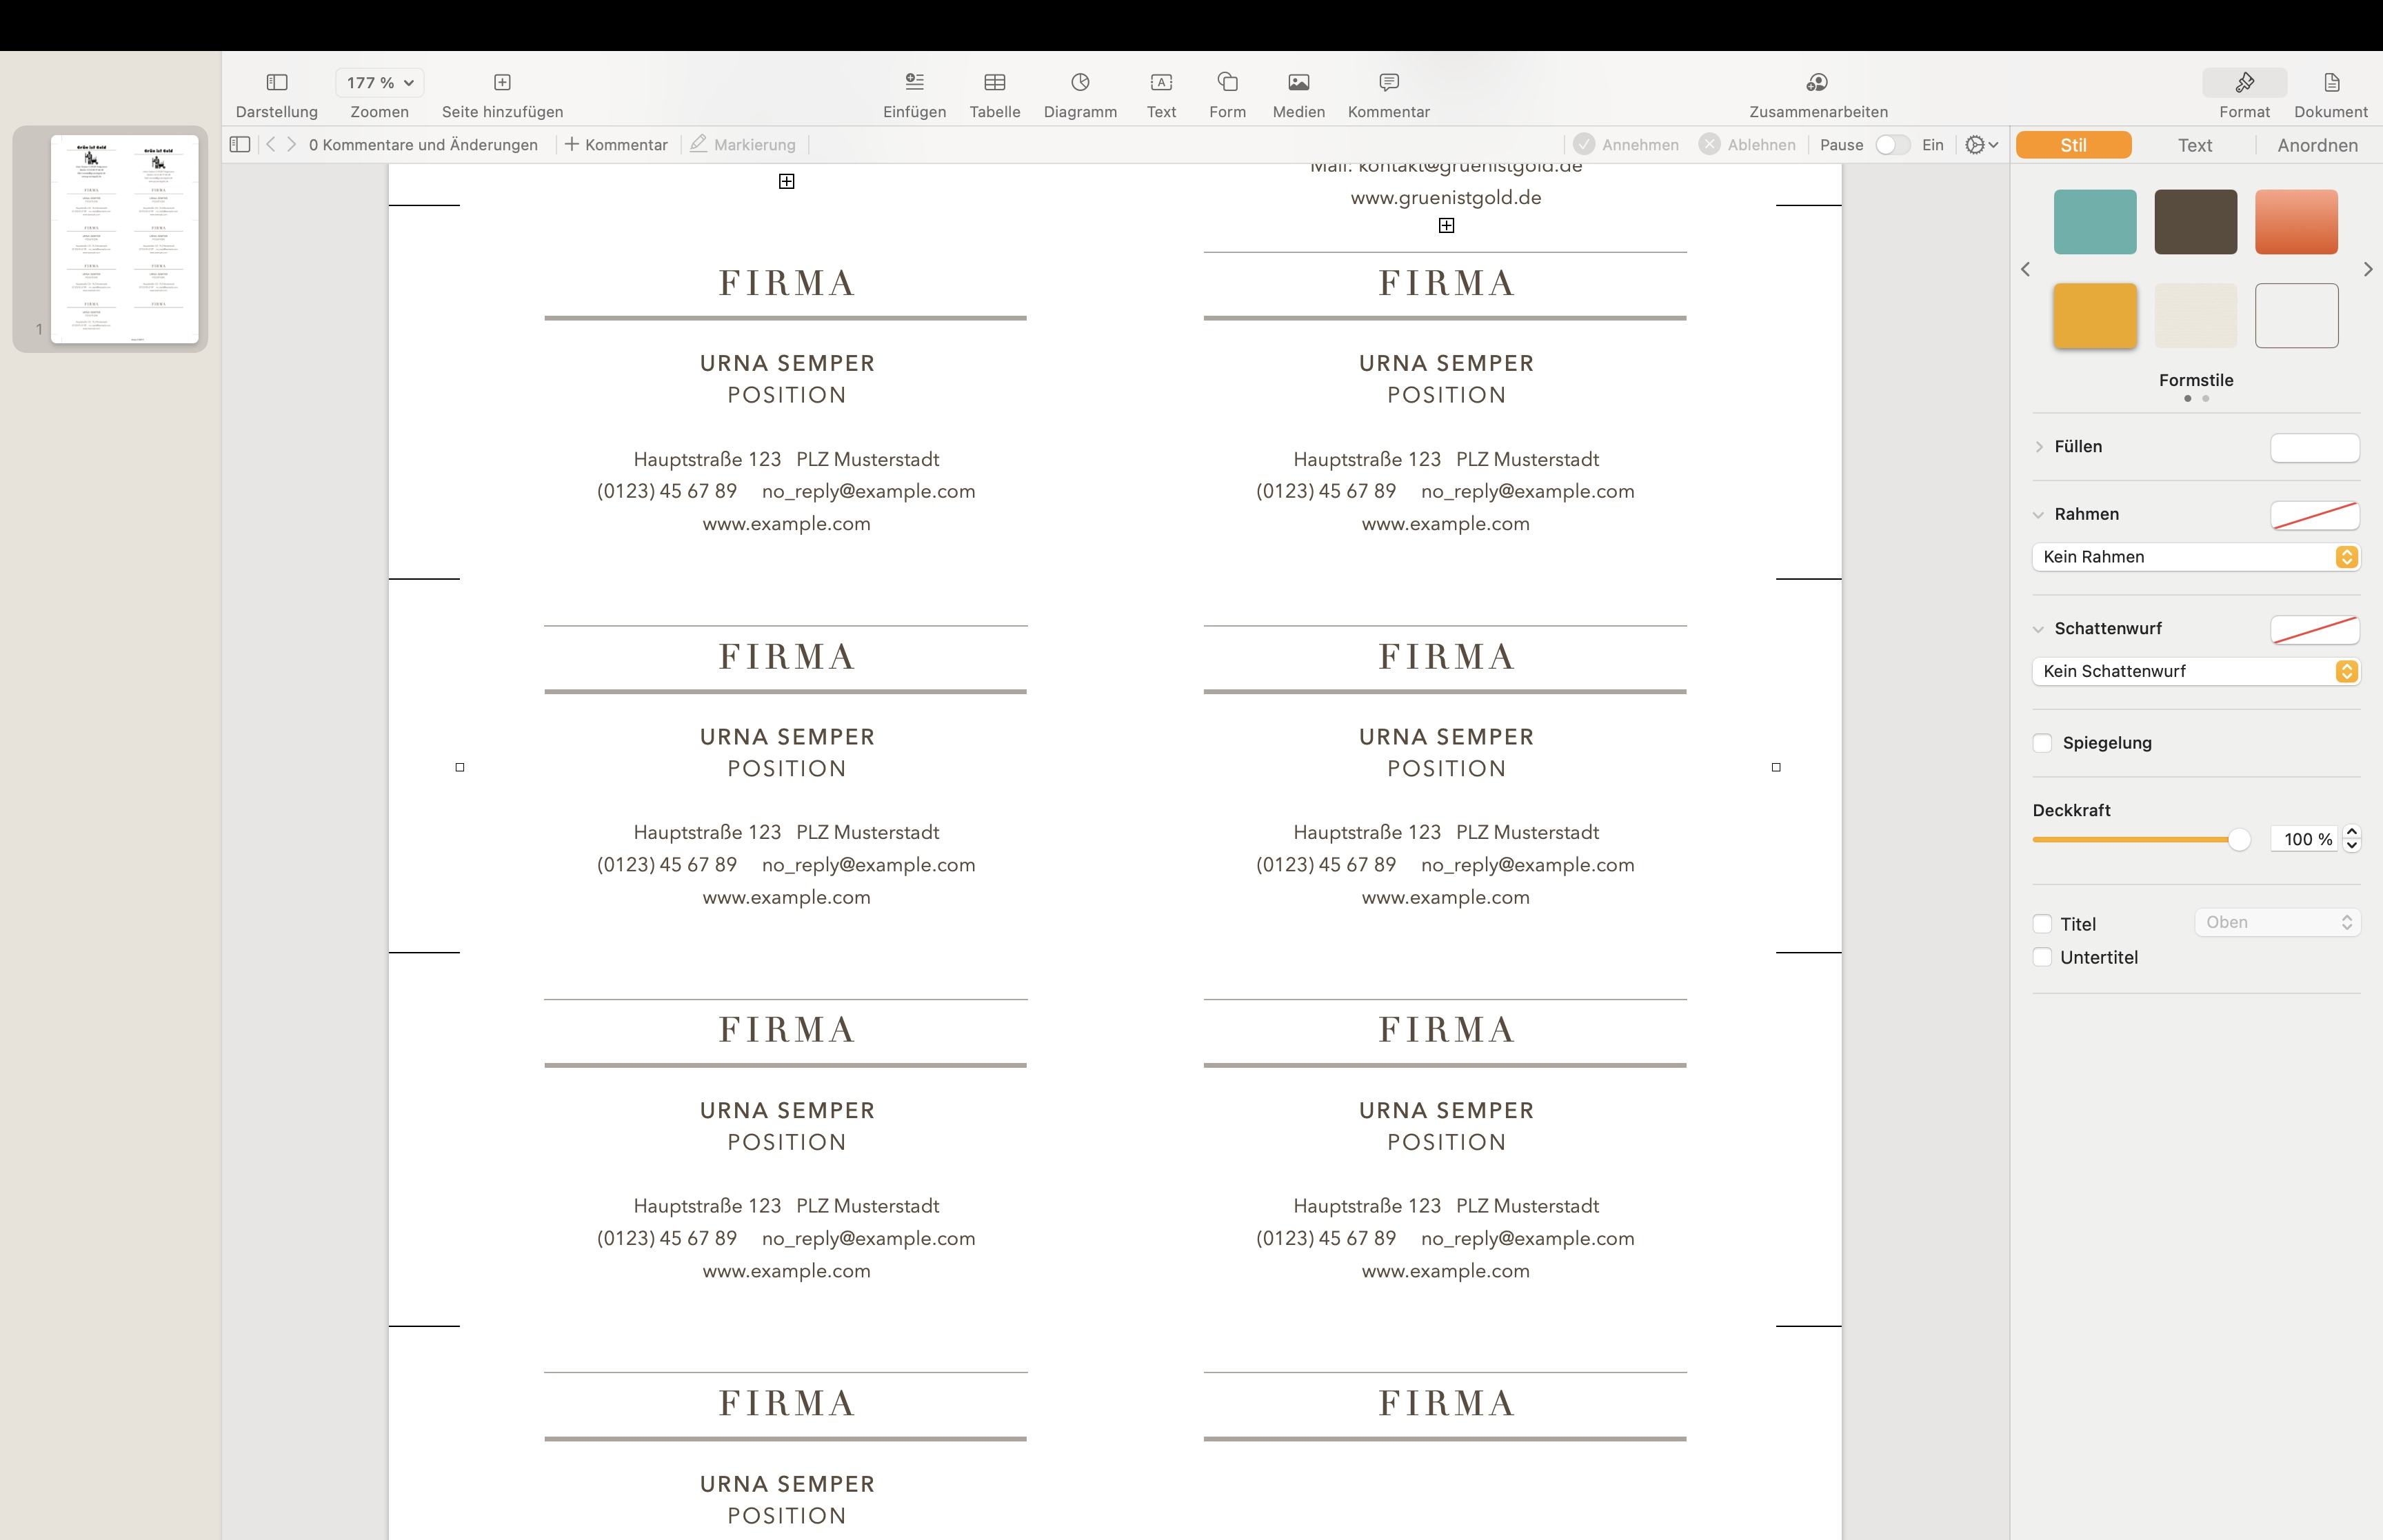The height and width of the screenshot is (1540, 2383).
Task: Open the Dokument inspector icon
Action: [2331, 82]
